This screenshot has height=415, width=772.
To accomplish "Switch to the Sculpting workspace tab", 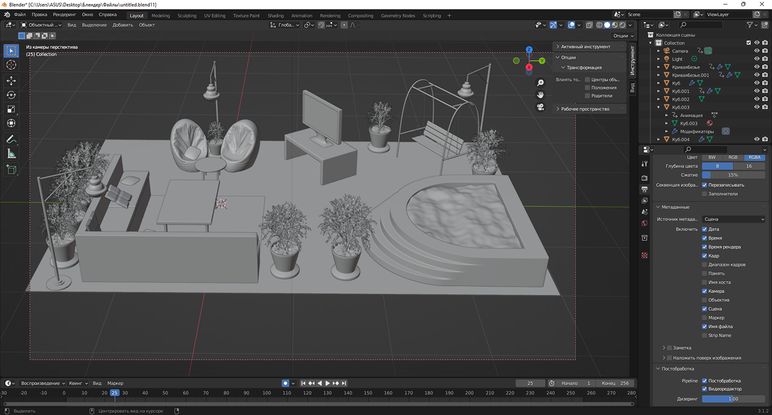I will [187, 15].
